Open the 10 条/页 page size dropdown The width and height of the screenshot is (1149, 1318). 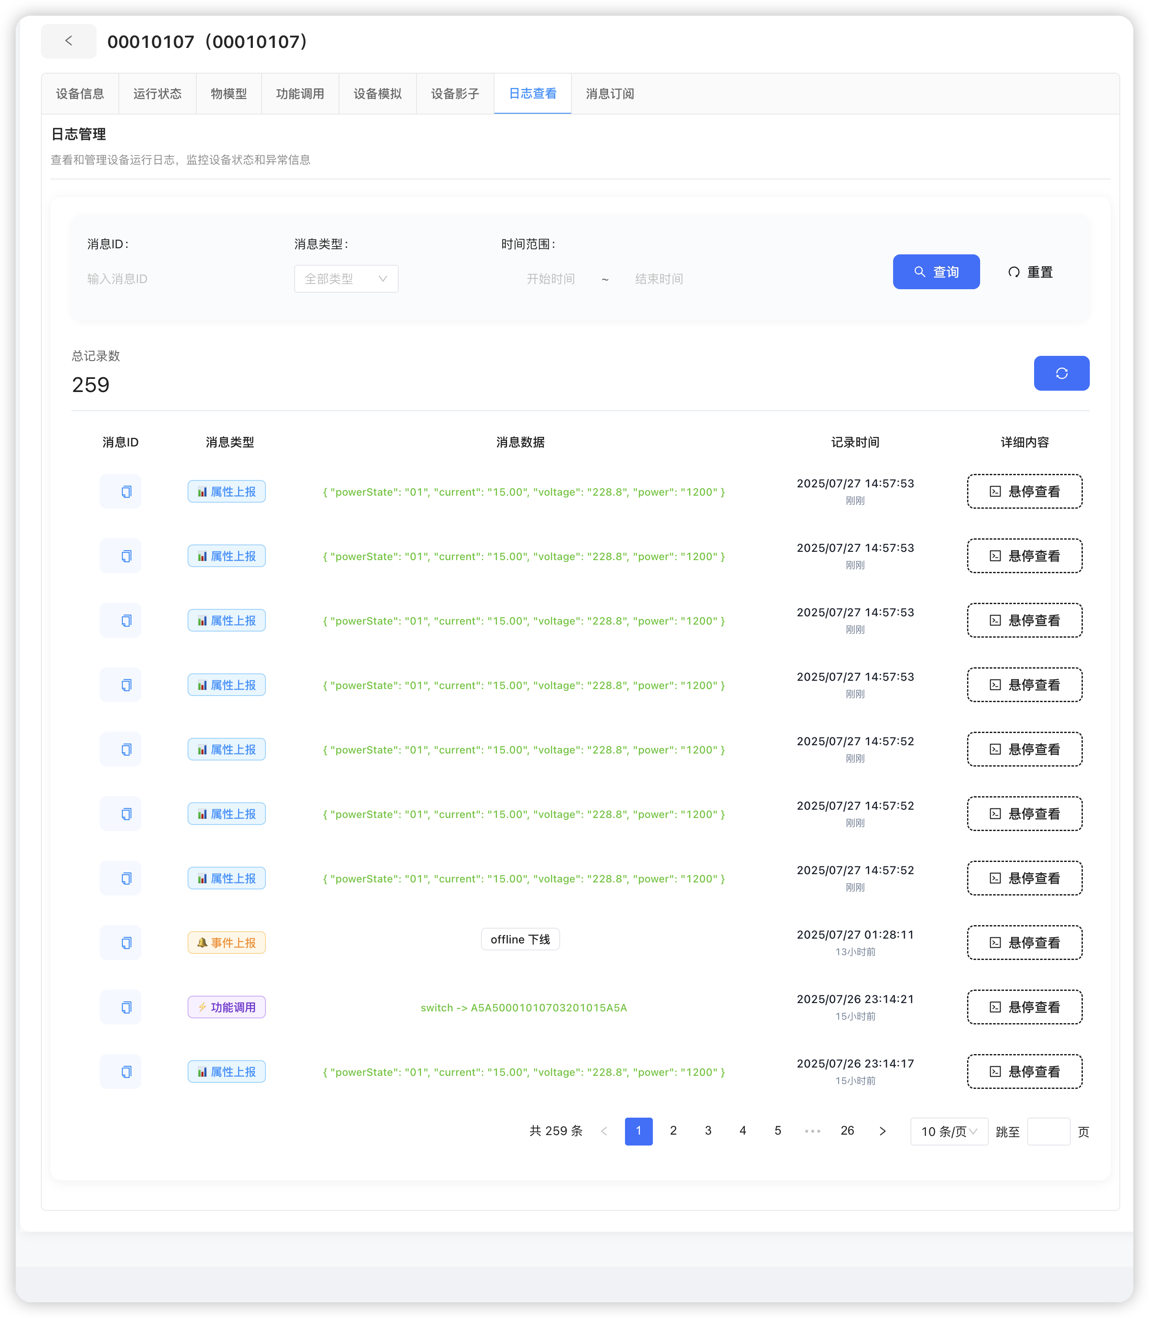click(949, 1131)
